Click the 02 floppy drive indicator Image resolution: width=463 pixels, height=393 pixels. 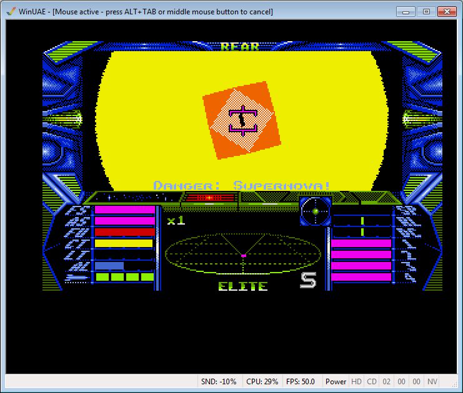click(387, 382)
